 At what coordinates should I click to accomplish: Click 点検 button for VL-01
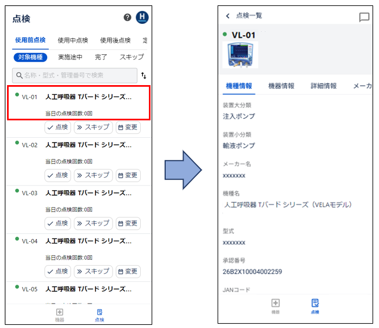pyautogui.click(x=57, y=127)
